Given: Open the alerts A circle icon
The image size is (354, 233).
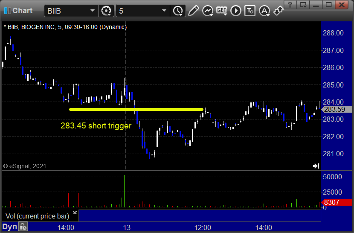Looking at the screenshot, I should 264,11.
